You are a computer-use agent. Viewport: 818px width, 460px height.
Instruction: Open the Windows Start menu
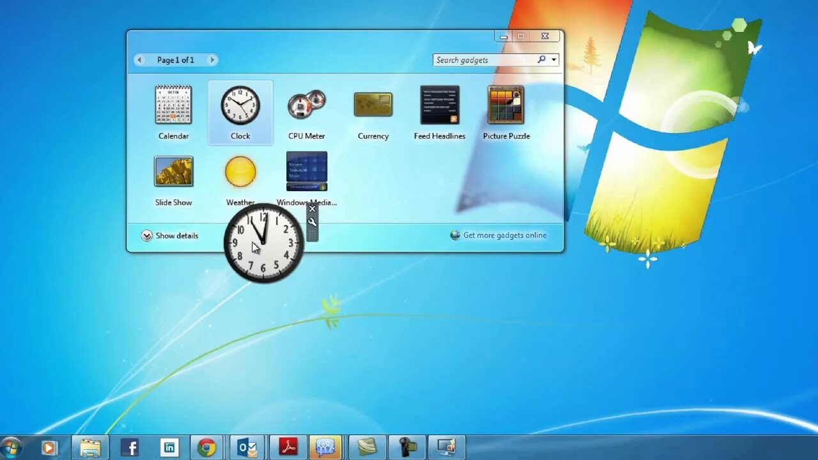(11, 447)
